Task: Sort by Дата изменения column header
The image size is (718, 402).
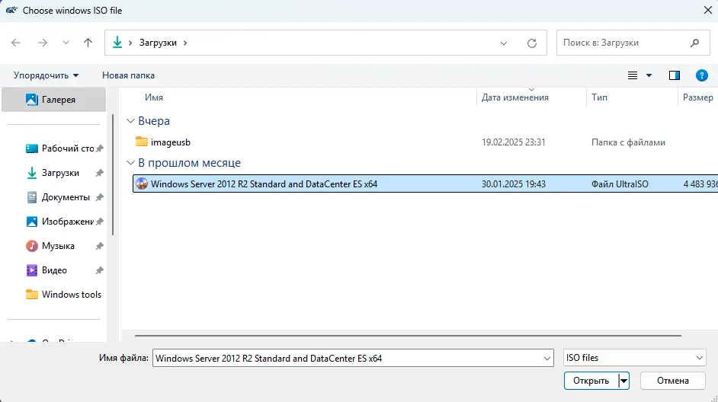Action: click(x=515, y=97)
